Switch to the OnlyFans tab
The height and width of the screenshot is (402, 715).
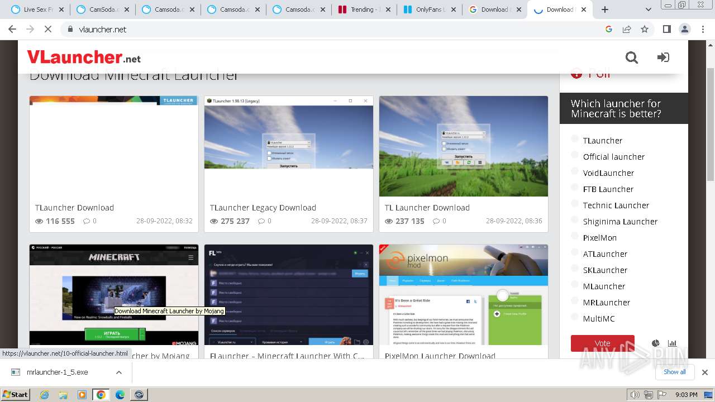[430, 9]
